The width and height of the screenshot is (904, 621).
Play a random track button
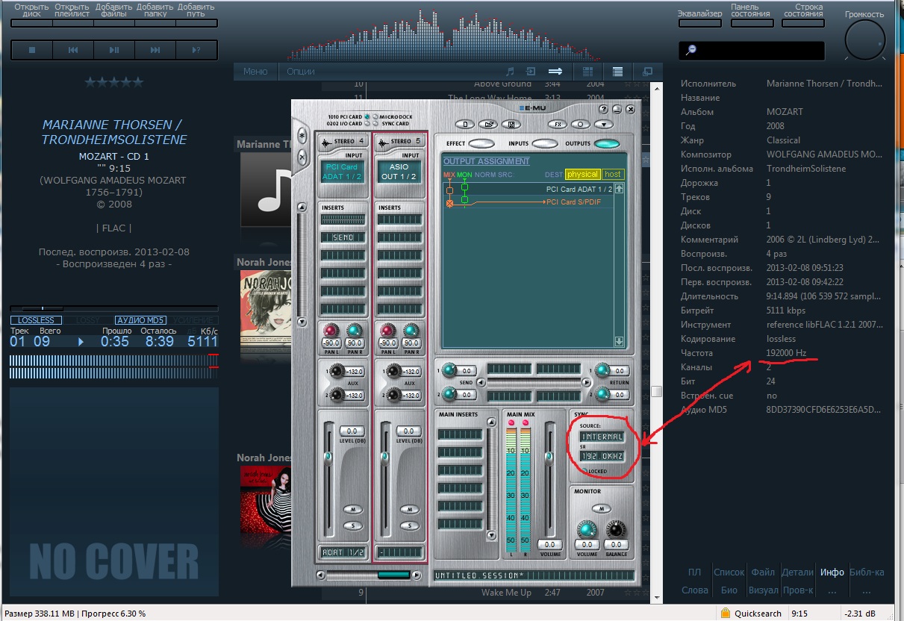[x=196, y=50]
